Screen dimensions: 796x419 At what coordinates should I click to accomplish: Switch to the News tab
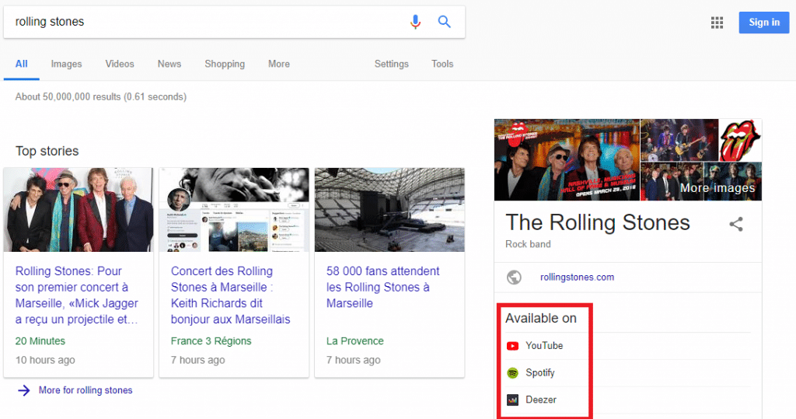(169, 64)
